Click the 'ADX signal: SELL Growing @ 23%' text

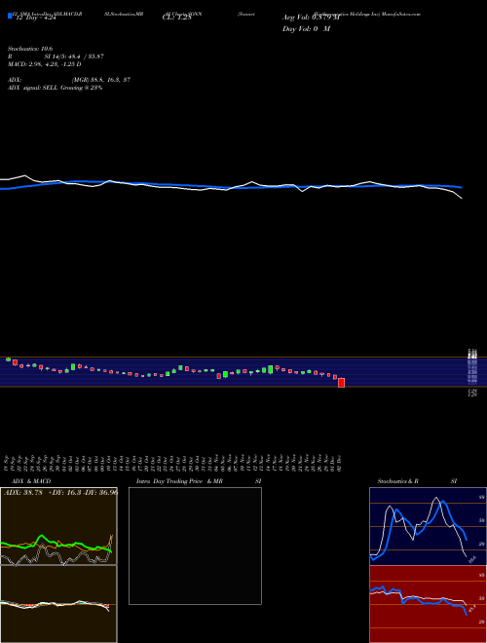click(55, 88)
